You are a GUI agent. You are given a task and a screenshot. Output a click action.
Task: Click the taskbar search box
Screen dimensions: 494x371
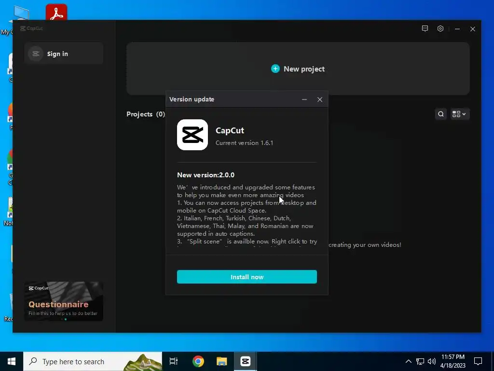[x=93, y=361]
